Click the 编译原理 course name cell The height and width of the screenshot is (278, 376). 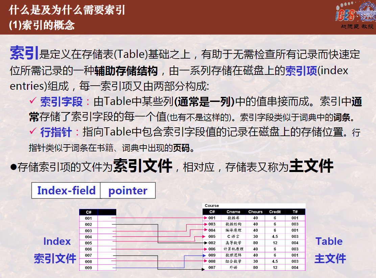pos(233,230)
